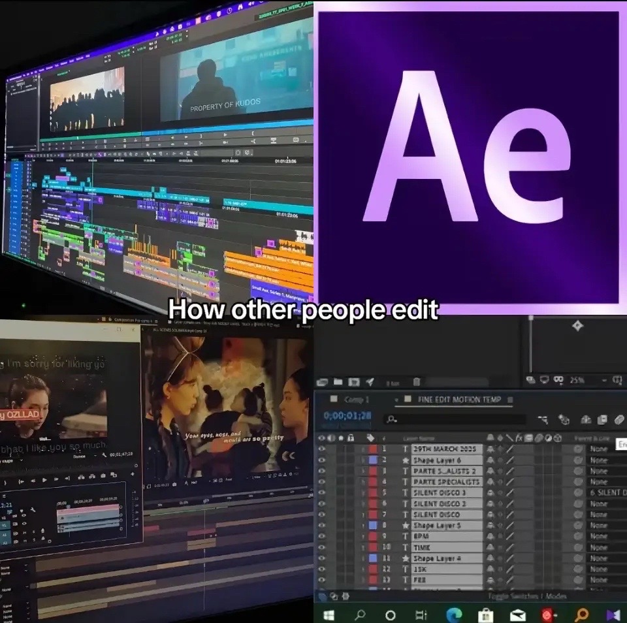Click the Windows taskbar search icon

pos(360,615)
